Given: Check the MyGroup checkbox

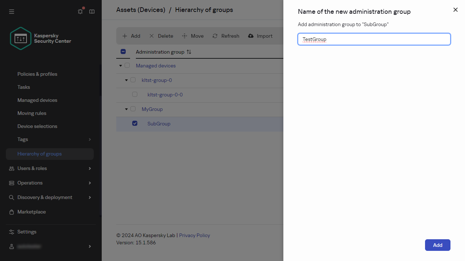Looking at the screenshot, I should [133, 109].
